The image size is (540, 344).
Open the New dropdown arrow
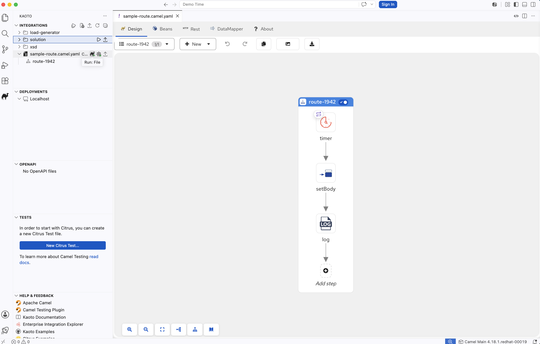click(209, 44)
